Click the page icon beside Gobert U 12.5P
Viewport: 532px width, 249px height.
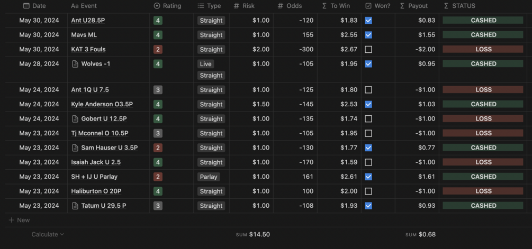(75, 119)
